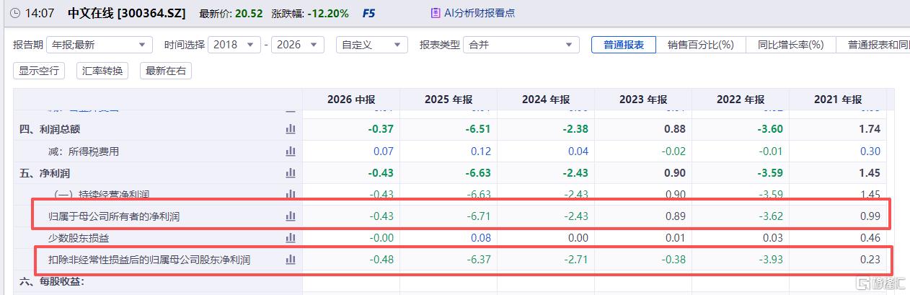Click value -6.51 in 利润总额 row
910x295 pixels.
tap(478, 129)
